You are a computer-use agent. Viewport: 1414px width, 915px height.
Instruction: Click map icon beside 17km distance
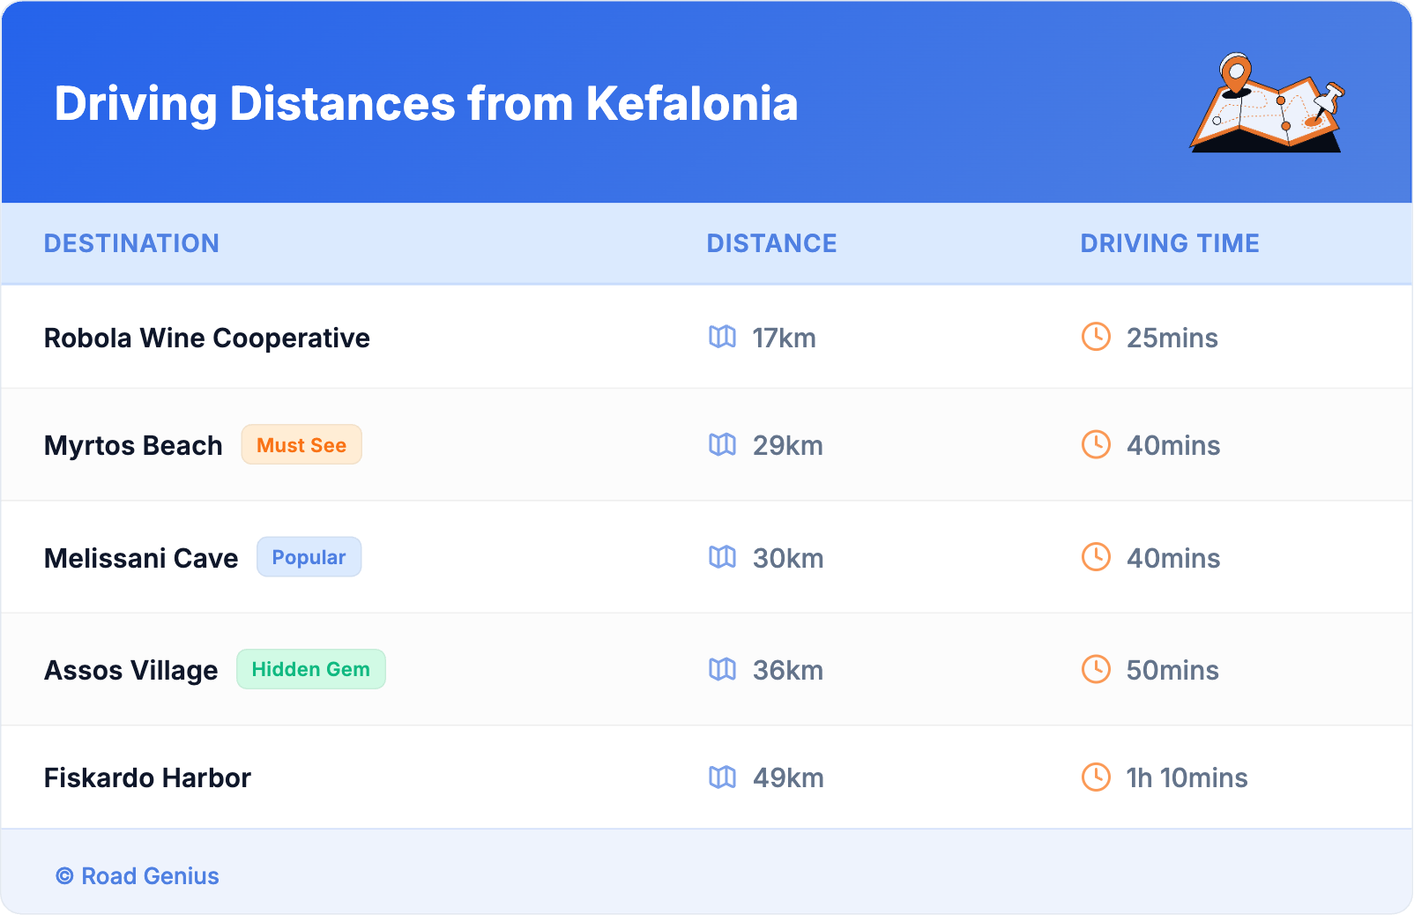[x=722, y=337]
